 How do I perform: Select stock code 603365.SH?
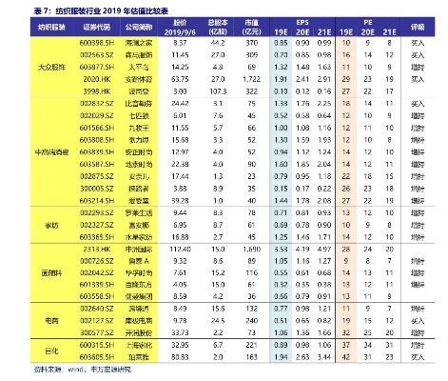pyautogui.click(x=97, y=237)
